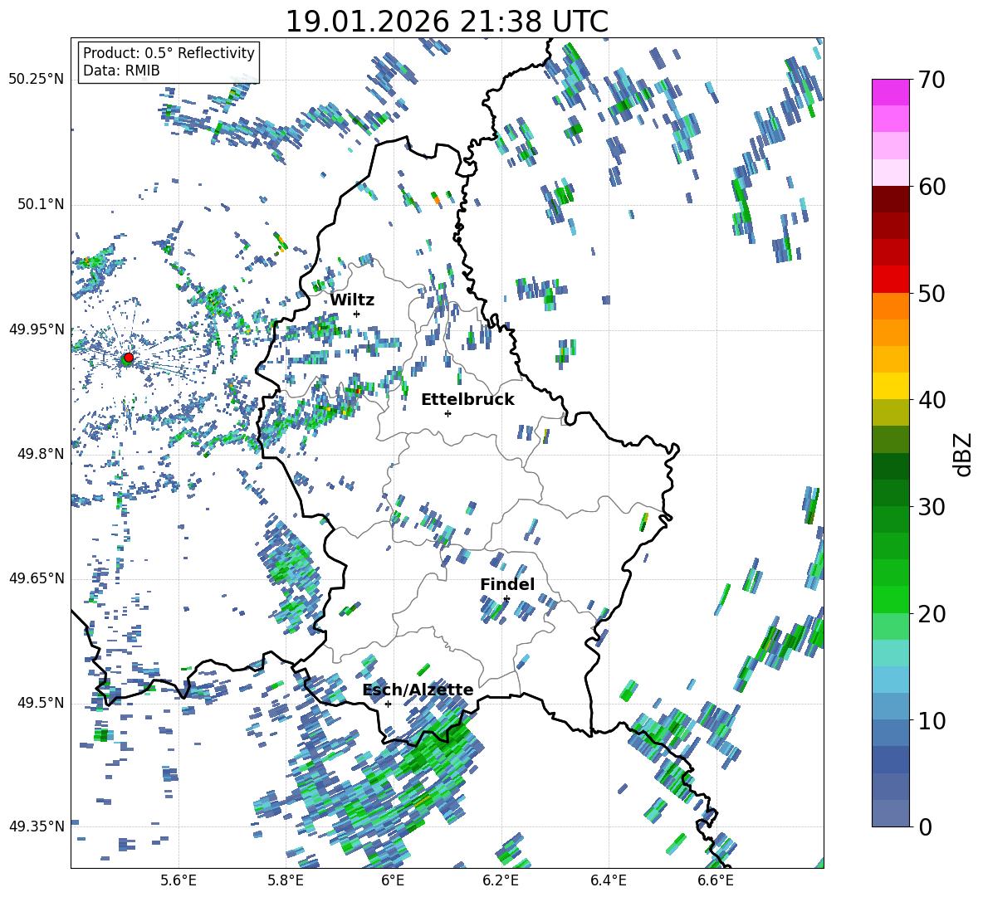The height and width of the screenshot is (897, 983).
Task: Click the Wiltz location cross marker
Action: tap(357, 314)
